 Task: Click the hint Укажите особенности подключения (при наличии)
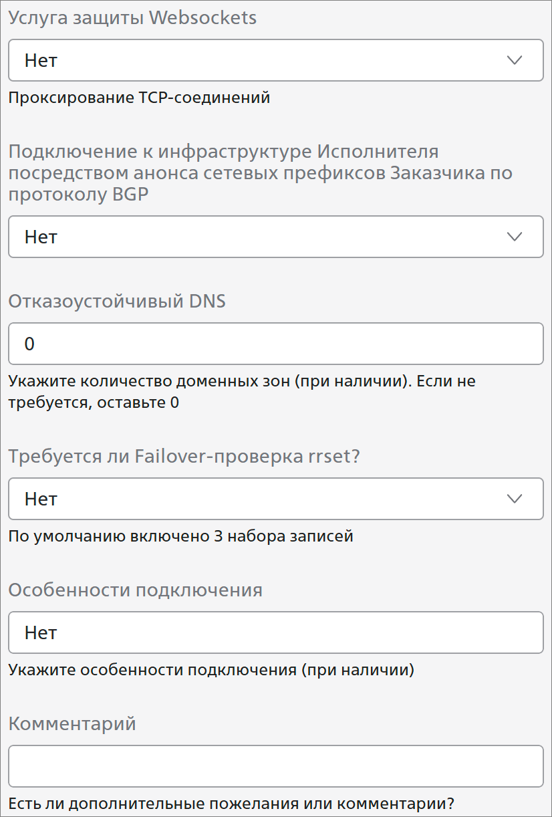pos(211,670)
